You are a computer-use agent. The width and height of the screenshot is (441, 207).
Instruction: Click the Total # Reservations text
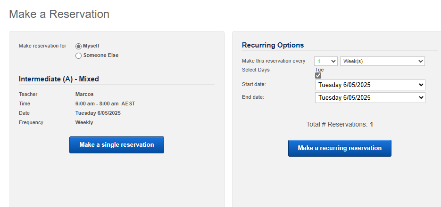tap(340, 124)
